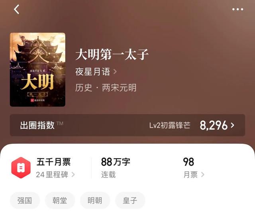This screenshot has width=255, height=216.
Task: Select the 明朝 tag chip
Action: pyautogui.click(x=95, y=200)
